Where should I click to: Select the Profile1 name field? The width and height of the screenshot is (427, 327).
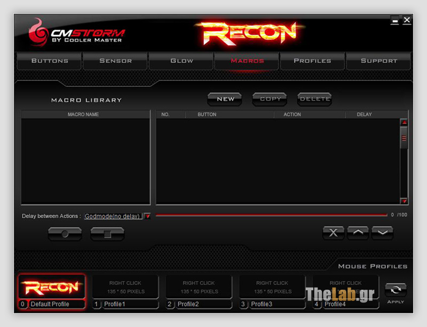click(x=130, y=304)
